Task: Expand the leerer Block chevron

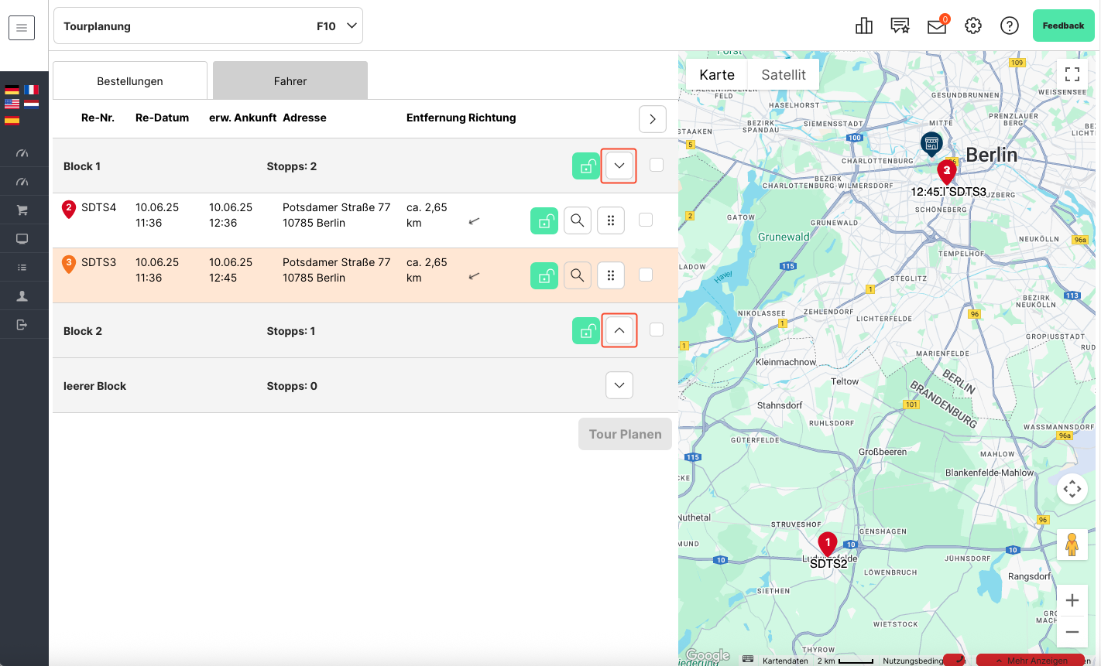Action: [619, 385]
